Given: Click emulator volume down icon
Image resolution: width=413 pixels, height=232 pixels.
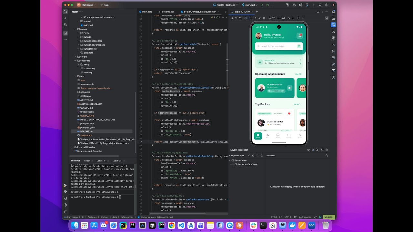Looking at the screenshot, I should pos(240,18).
